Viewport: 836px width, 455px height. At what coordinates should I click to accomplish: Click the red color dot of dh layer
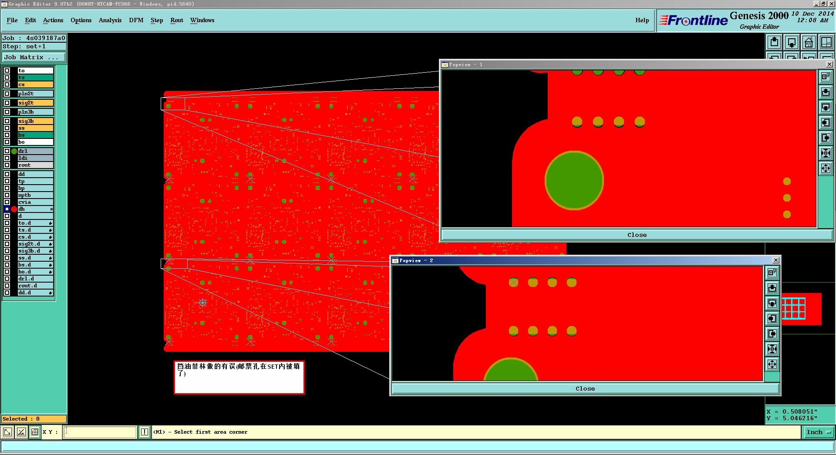point(14,209)
